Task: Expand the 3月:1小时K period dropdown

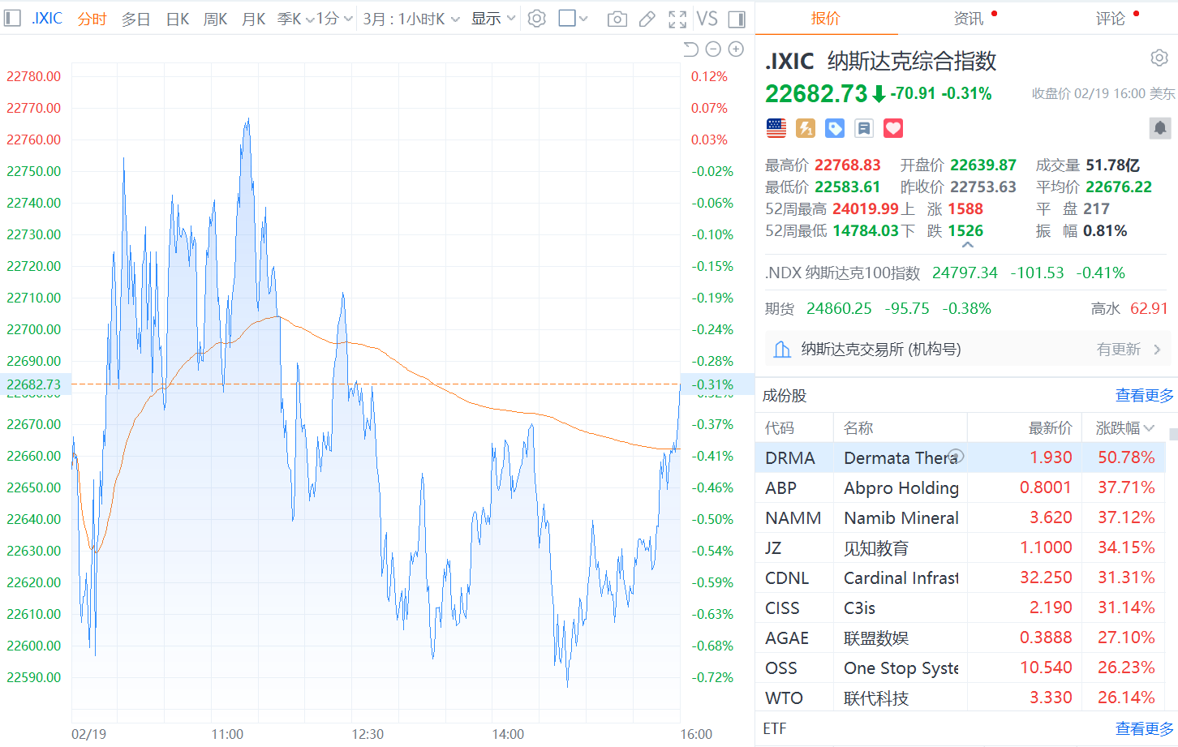Action: (411, 19)
